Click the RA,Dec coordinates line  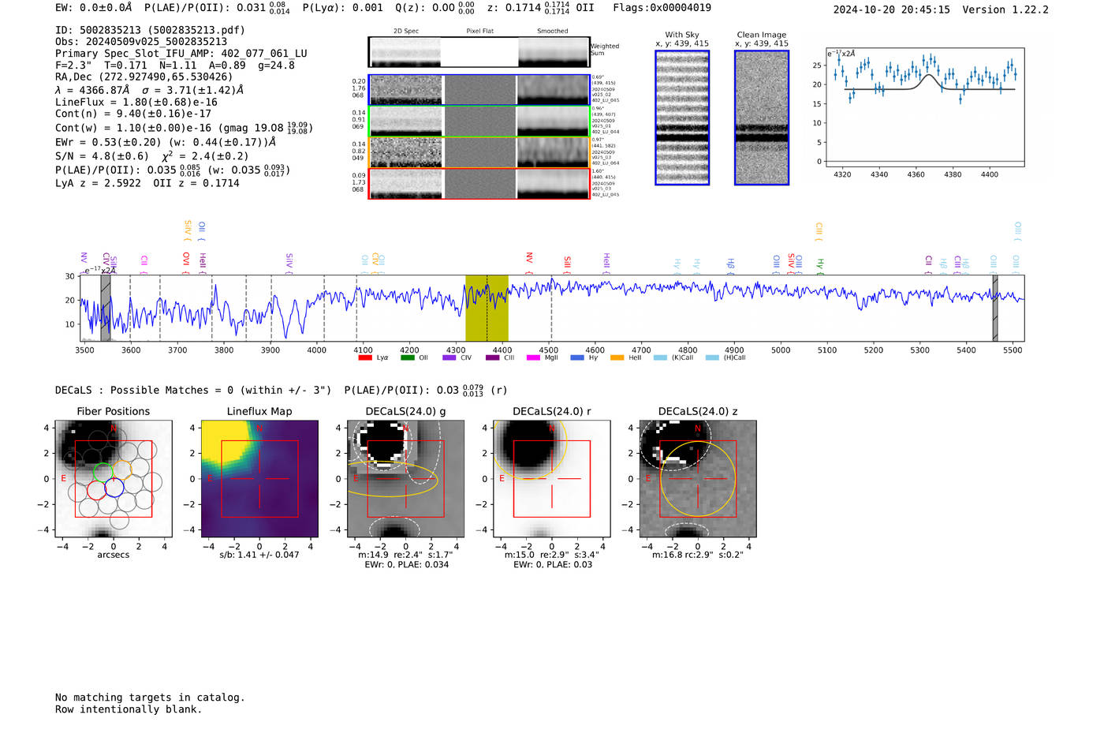144,77
